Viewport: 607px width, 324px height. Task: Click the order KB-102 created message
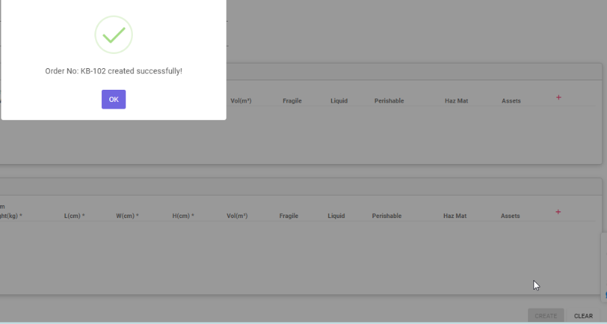pyautogui.click(x=113, y=71)
